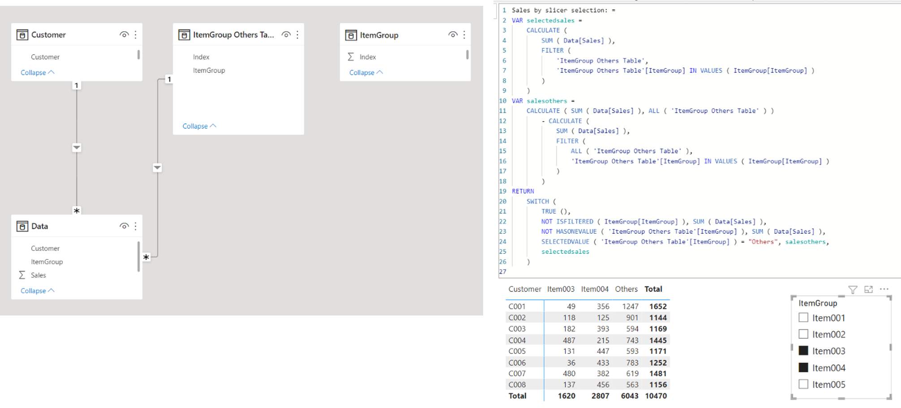Screen dimensions: 901x408
Task: Open more options for Data table
Action: point(136,226)
